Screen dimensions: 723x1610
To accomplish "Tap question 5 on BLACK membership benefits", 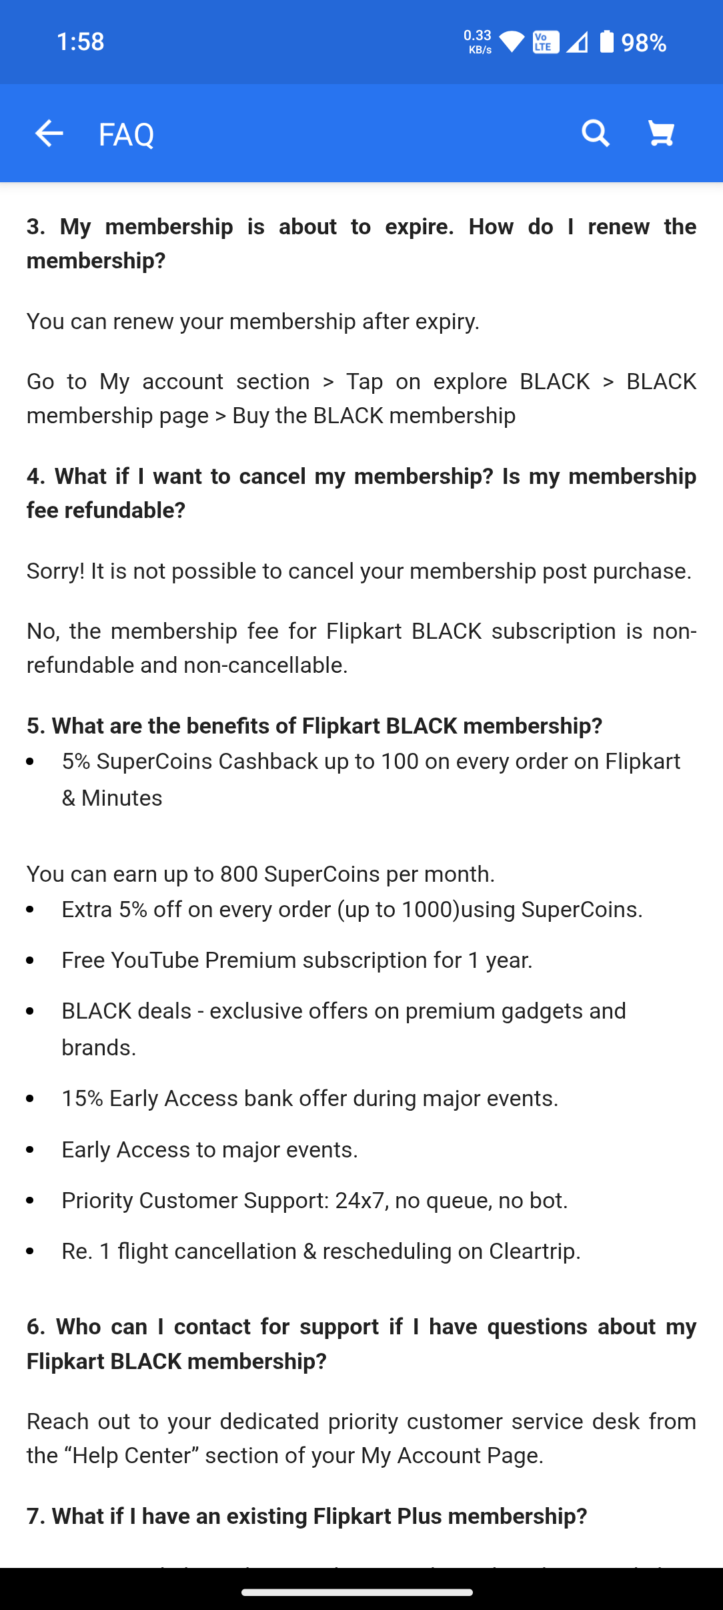I will tap(314, 726).
